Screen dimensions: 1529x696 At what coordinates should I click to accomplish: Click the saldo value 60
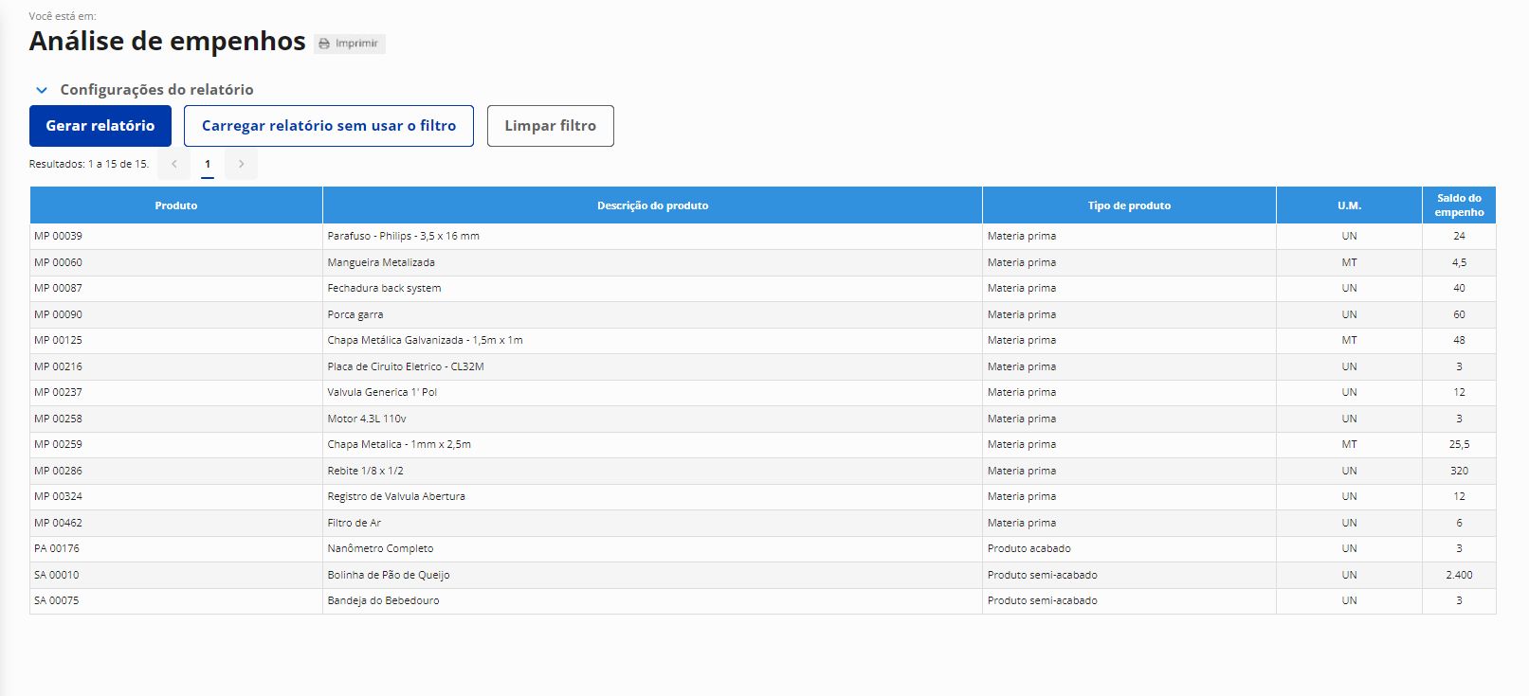pos(1459,314)
